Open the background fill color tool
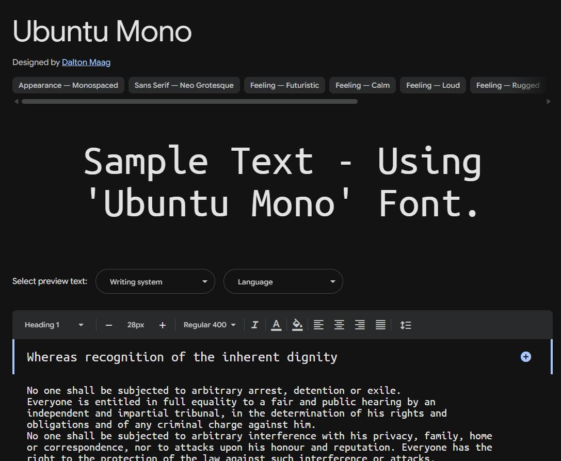 pos(297,325)
